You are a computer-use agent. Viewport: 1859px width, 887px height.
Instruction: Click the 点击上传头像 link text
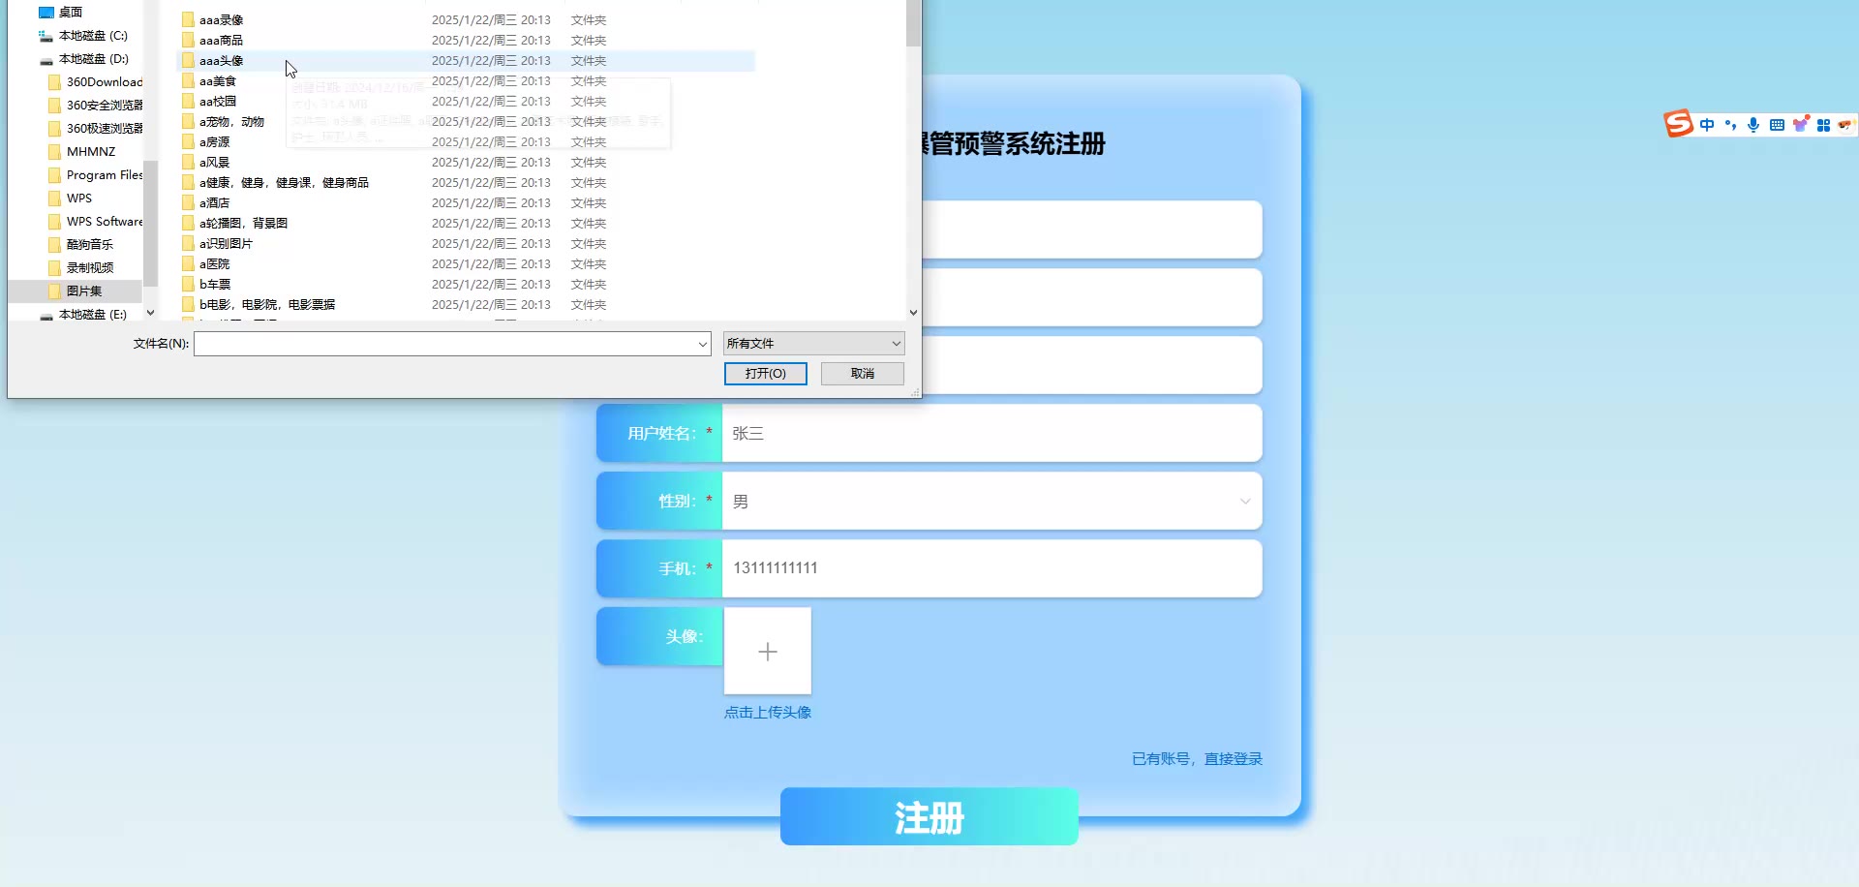(768, 713)
